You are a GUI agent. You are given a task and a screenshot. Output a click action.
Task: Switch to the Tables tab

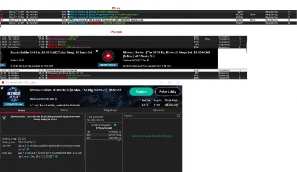coord(64,110)
